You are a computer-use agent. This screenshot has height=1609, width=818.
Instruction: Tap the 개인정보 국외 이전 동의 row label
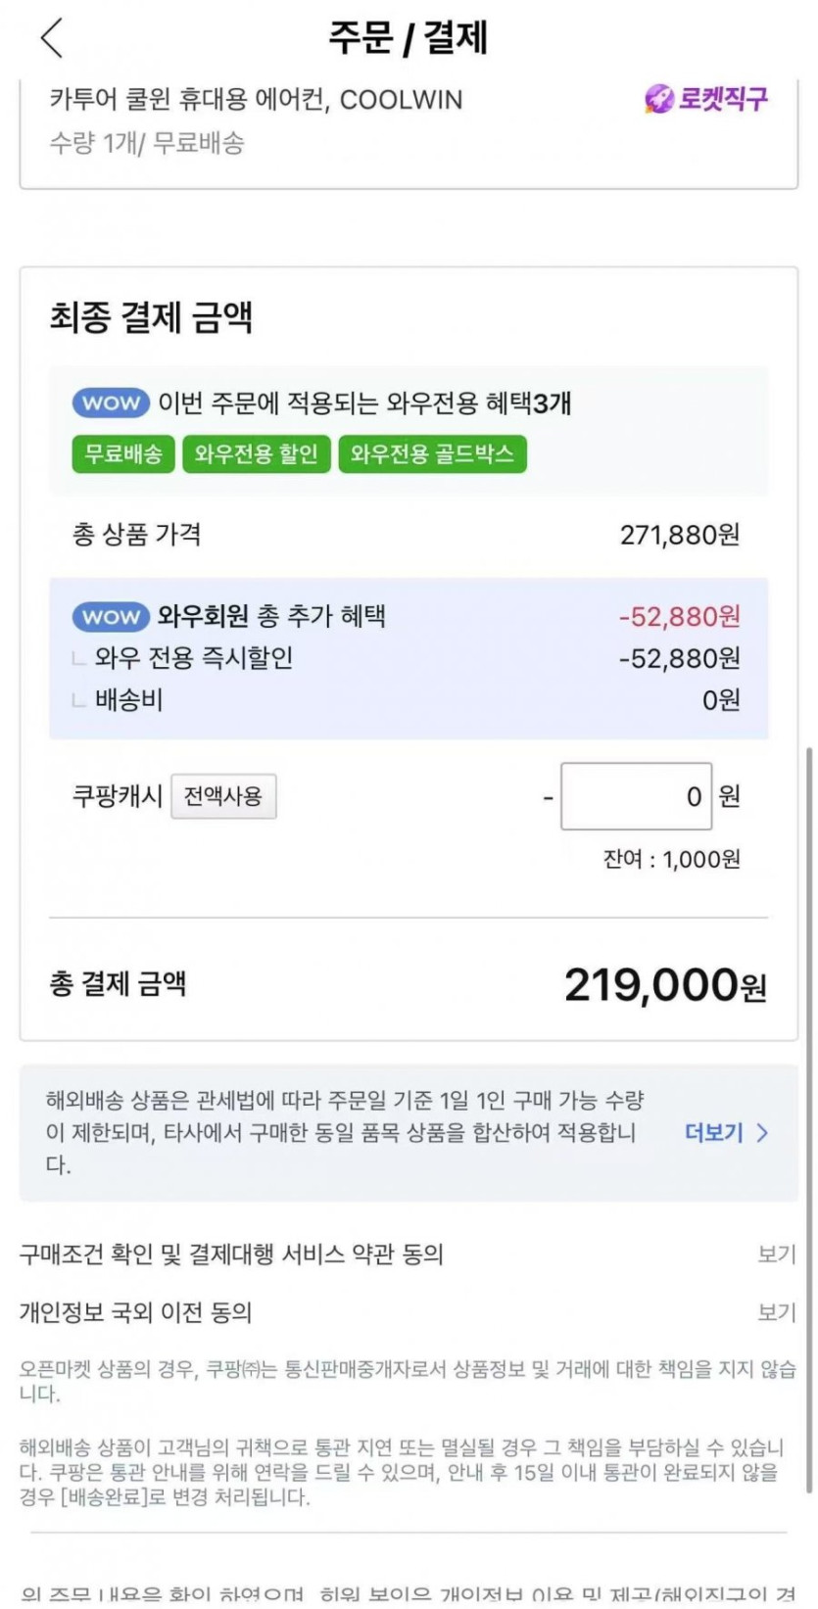point(136,1312)
